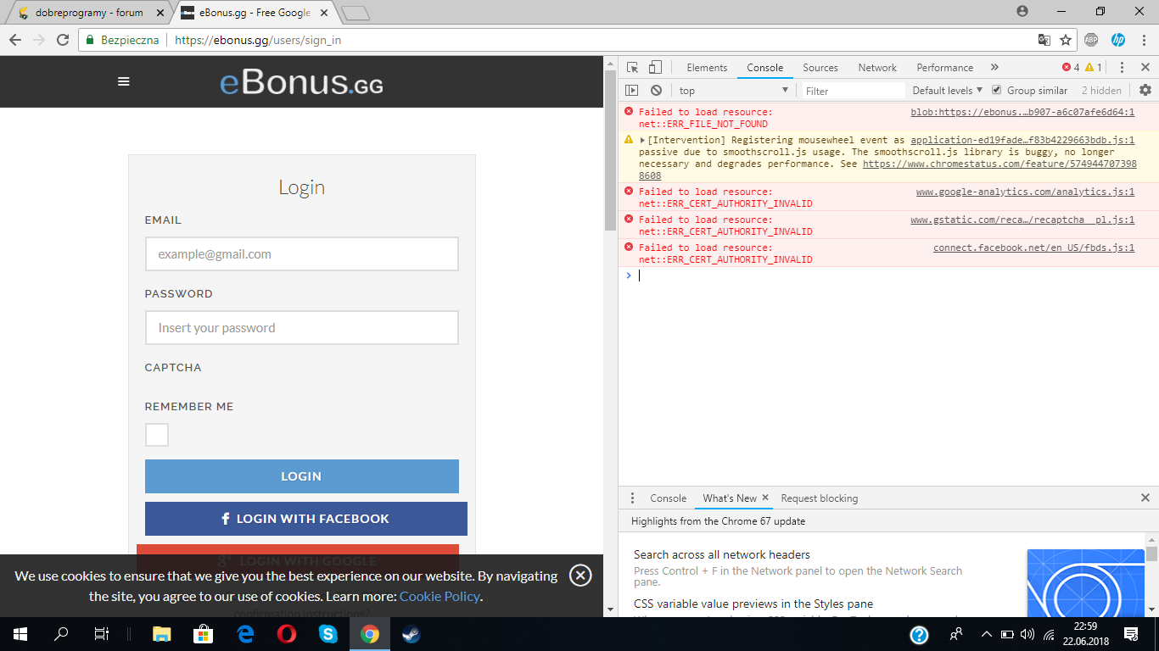The image size is (1159, 651).
Task: Open the DevTools three-dot customize menu
Action: (1122, 68)
